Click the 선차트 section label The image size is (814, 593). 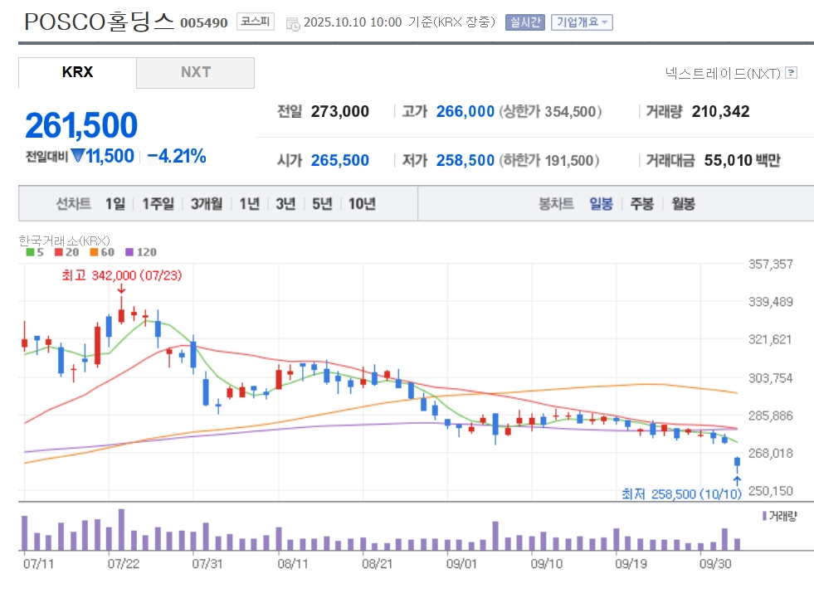tap(73, 203)
